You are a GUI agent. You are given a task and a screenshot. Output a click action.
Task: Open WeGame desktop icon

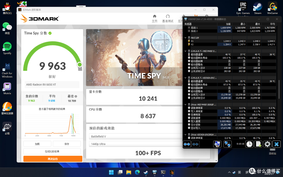272,8
